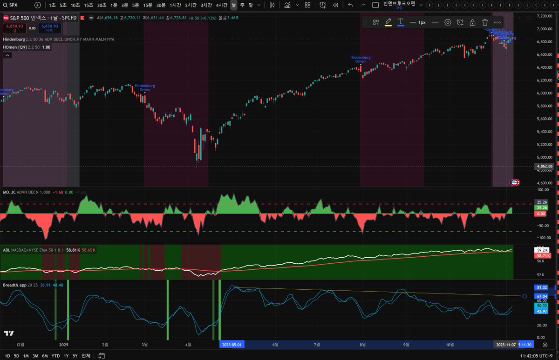
Task: Select the 30초 timeframe
Action: pyautogui.click(x=102, y=5)
